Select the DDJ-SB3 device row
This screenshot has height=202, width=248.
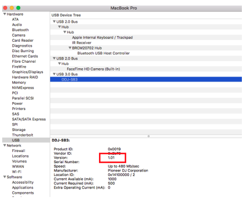tap(146, 79)
